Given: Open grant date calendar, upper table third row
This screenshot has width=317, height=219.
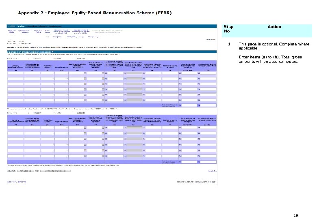Looking at the screenshot, I should tap(85, 84).
